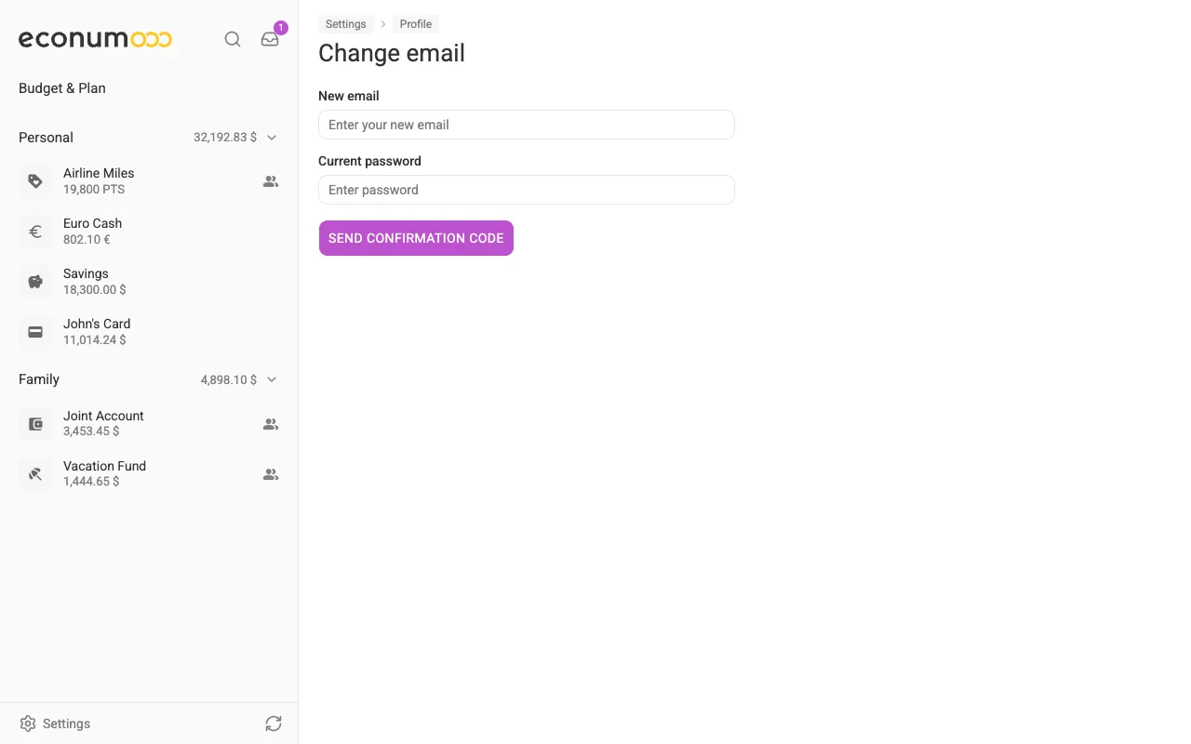1191x744 pixels.
Task: Click the econum logo
Action: tap(95, 39)
